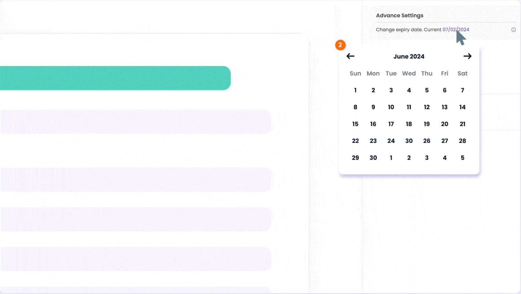Screen dimensions: 521x294
Task: Select June 1 in the date picker
Action: coord(355,90)
